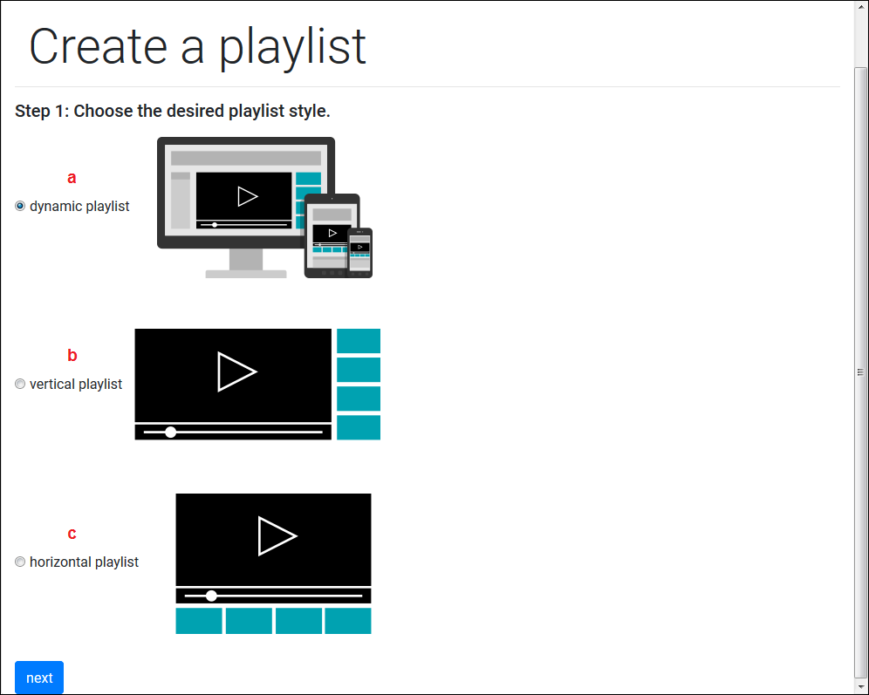Click the scrollbar up arrow
This screenshot has width=869, height=695.
click(x=861, y=9)
